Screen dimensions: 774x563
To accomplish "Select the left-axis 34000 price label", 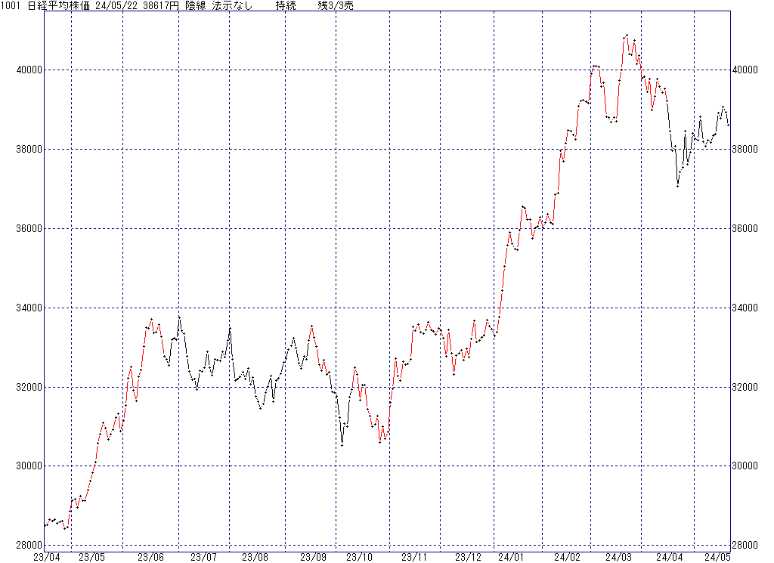I will [x=27, y=308].
